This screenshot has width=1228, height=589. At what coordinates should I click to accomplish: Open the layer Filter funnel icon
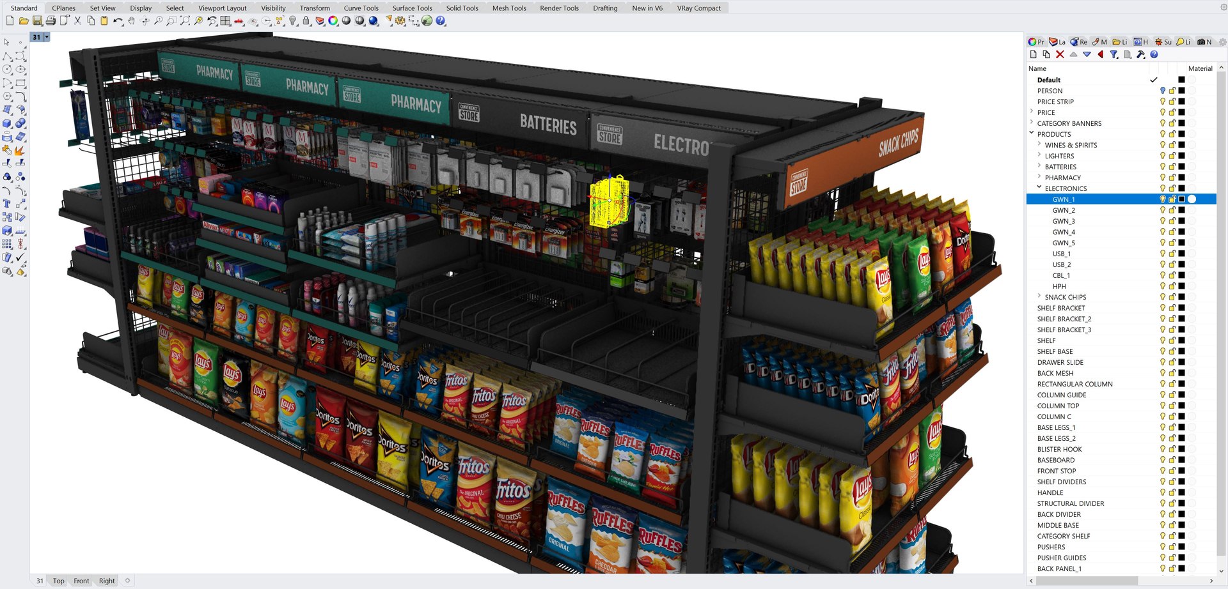click(1114, 55)
